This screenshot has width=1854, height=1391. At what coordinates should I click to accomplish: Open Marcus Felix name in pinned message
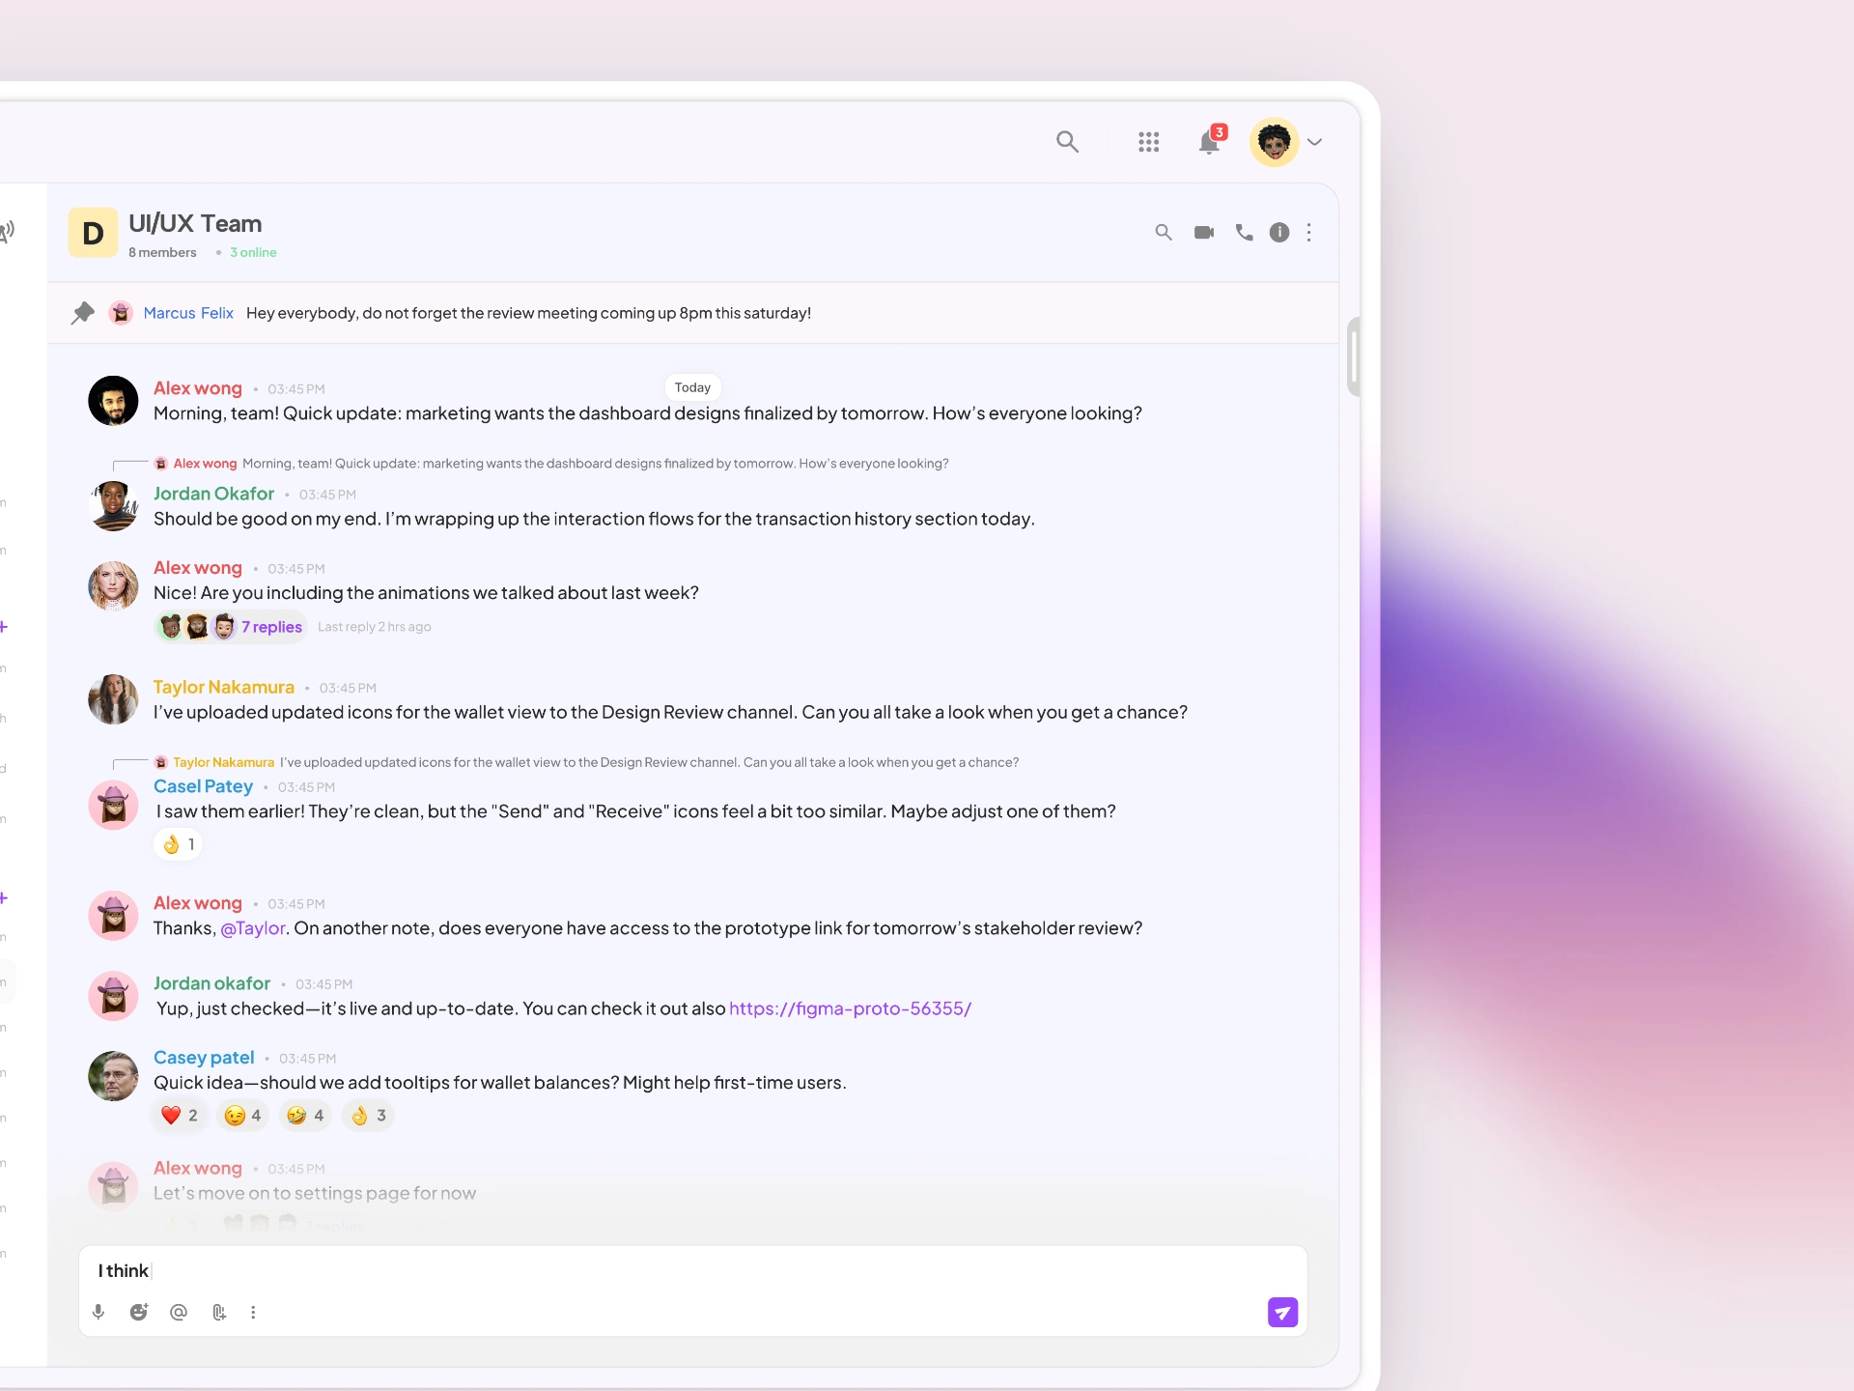[x=188, y=313]
